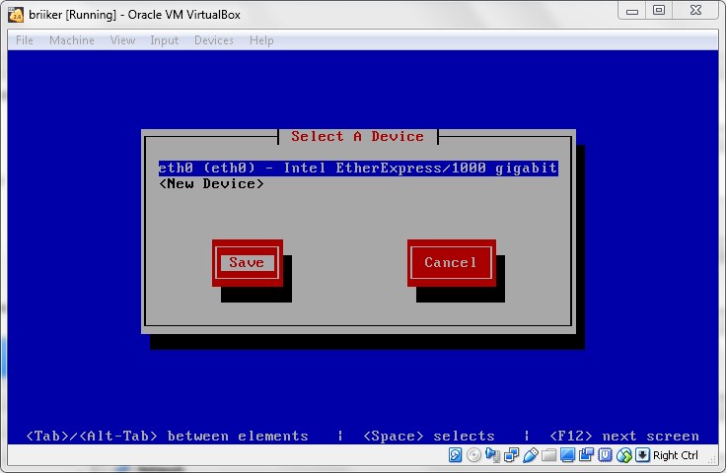Click the display status icon
The width and height of the screenshot is (726, 473).
pos(567,455)
